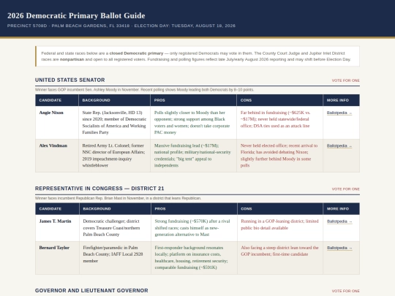Screen dimensions: 395x296
Task: Click 'Pros' column header in District 21 table
Action: [x=160, y=208]
